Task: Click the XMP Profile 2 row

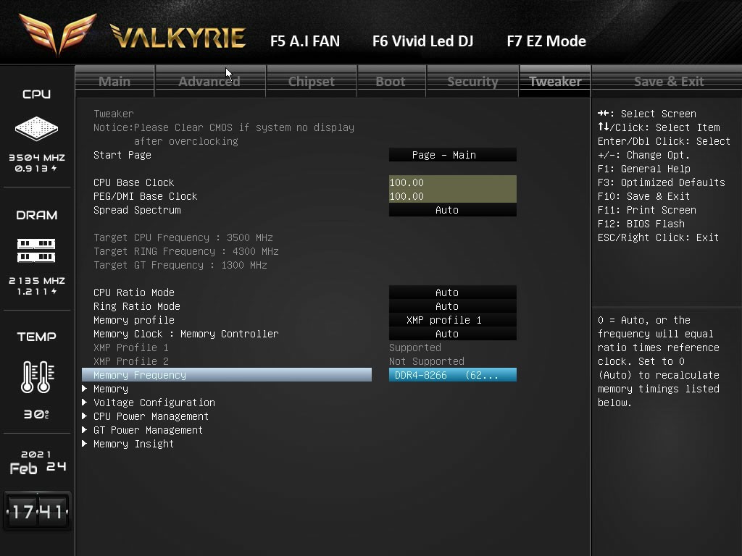Action: click(130, 361)
